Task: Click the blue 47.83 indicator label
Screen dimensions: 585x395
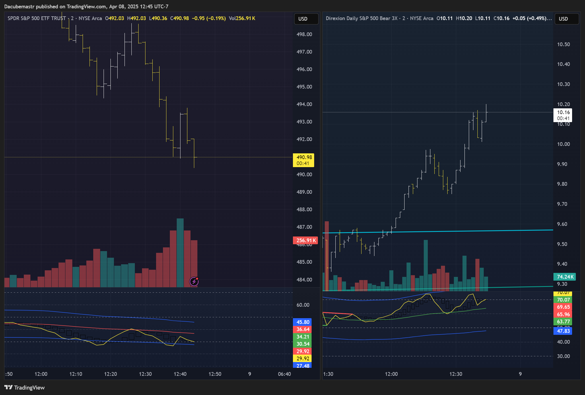Action: [x=563, y=331]
